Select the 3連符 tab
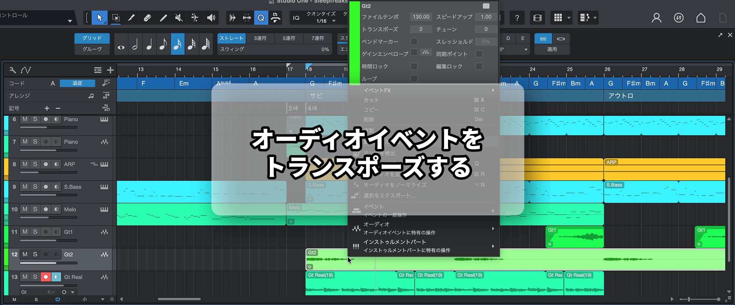Screen dimensions: 735x305 pos(260,38)
